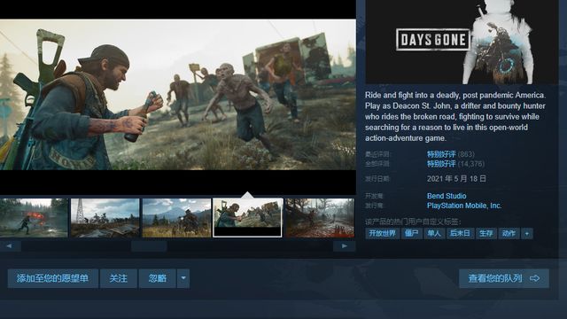Image resolution: width=567 pixels, height=319 pixels.
Task: Click the plus button to add tags
Action: 527,233
